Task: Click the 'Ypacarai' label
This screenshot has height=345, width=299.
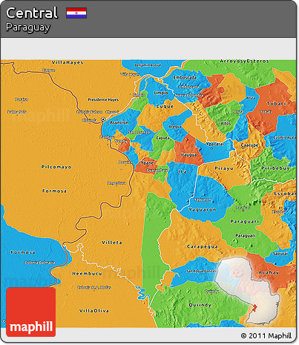Action: tap(214, 144)
